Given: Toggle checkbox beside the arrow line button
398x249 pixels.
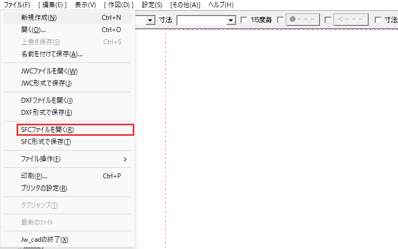Looking at the screenshot, I should (x=328, y=20).
